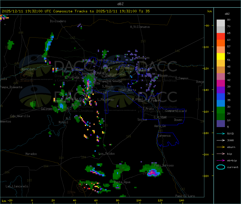This screenshot has width=241, height=204.
Task: Click the tan 45–48 dBZ color band
Action: (x=221, y=70)
